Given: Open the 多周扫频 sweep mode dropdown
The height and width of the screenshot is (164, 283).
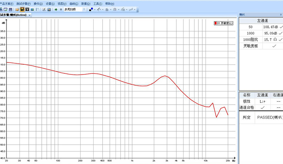Looking at the screenshot, I should tap(84, 9).
